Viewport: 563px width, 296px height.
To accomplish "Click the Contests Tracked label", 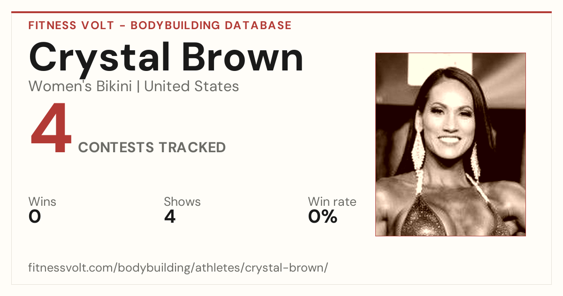I will (x=152, y=148).
